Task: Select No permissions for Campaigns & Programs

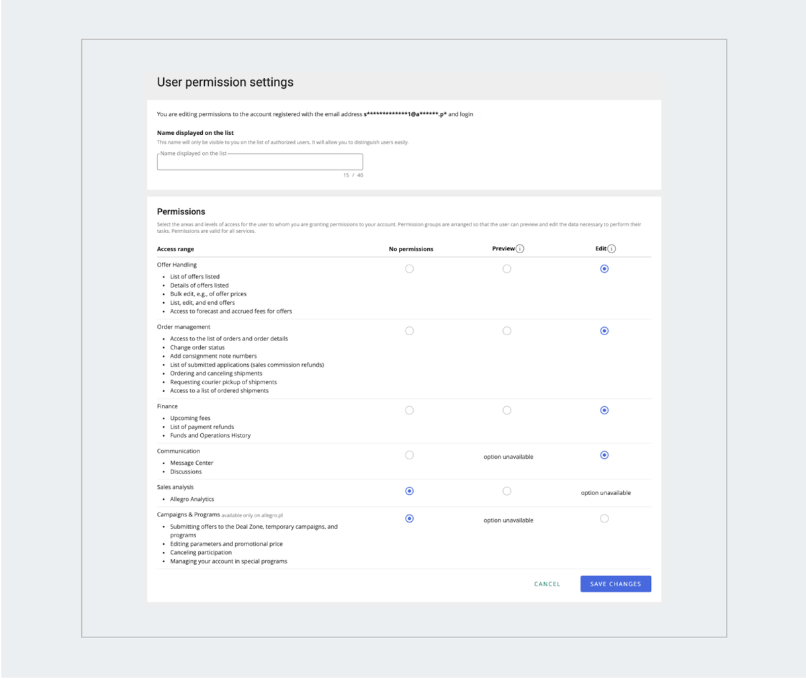Action: pos(409,518)
